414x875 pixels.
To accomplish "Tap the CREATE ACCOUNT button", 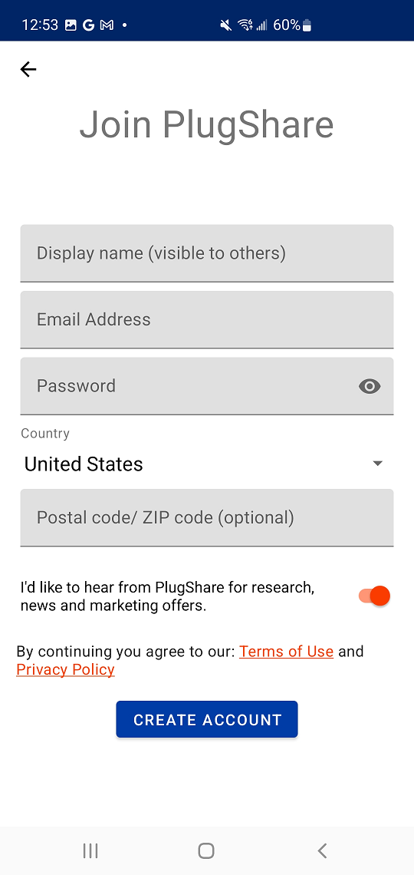I will pos(207,719).
